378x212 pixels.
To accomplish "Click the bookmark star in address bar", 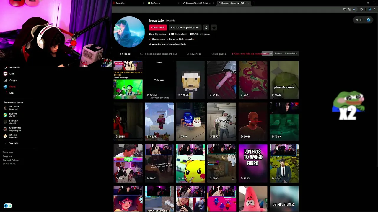I will click(x=354, y=9).
